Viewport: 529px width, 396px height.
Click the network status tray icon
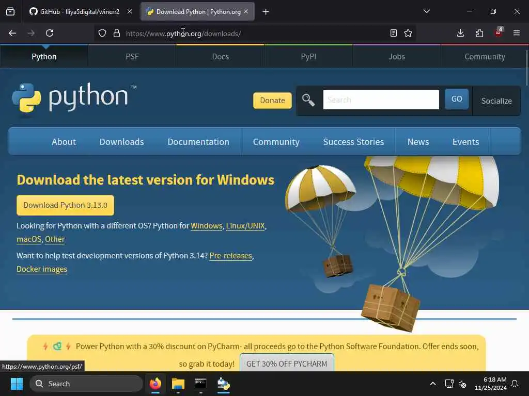[x=449, y=384]
